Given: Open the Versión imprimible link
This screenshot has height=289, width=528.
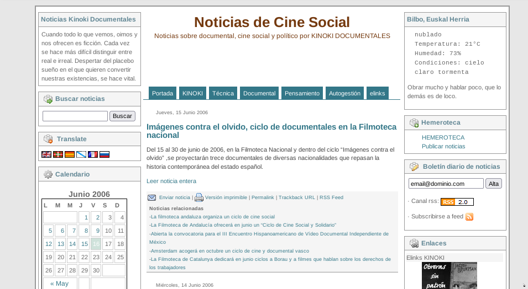Looking at the screenshot, I should pos(226,197).
